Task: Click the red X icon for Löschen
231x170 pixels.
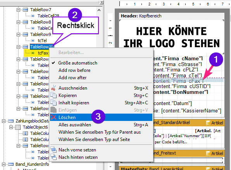Action: [53, 117]
